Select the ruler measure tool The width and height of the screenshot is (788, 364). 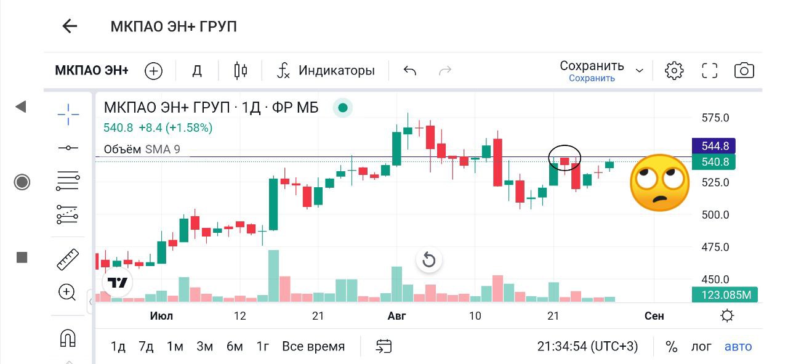click(x=68, y=259)
